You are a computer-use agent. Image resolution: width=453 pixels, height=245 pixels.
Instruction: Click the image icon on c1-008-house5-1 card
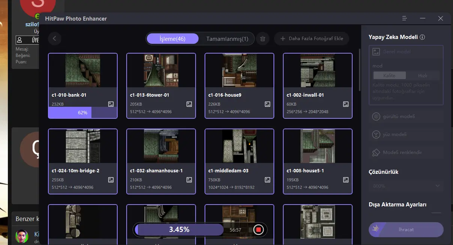(346, 180)
